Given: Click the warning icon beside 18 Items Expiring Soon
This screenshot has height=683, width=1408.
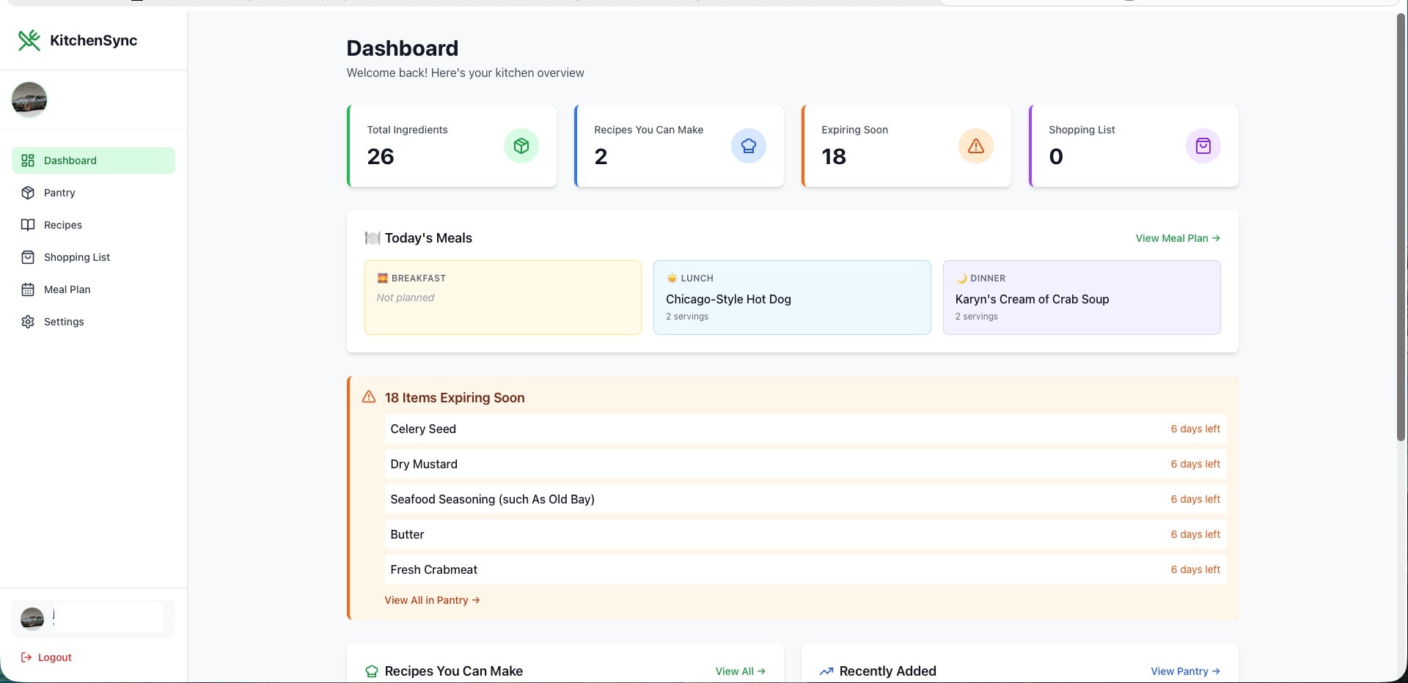Looking at the screenshot, I should tap(369, 397).
